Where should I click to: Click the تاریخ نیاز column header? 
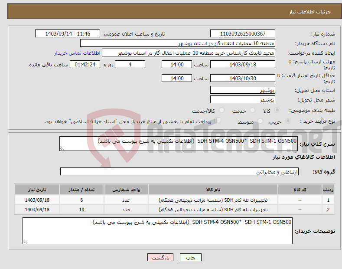pos(37,190)
